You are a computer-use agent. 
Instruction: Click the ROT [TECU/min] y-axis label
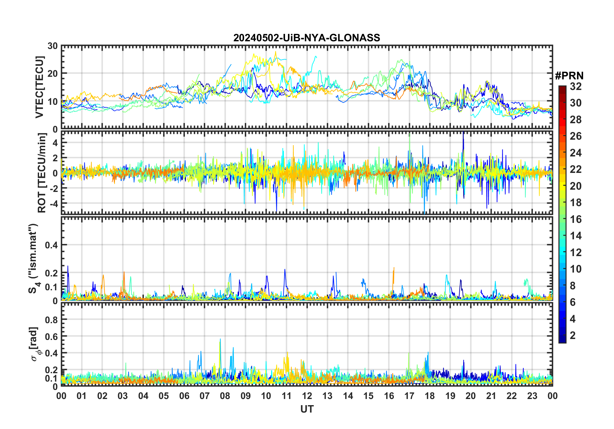pos(42,173)
